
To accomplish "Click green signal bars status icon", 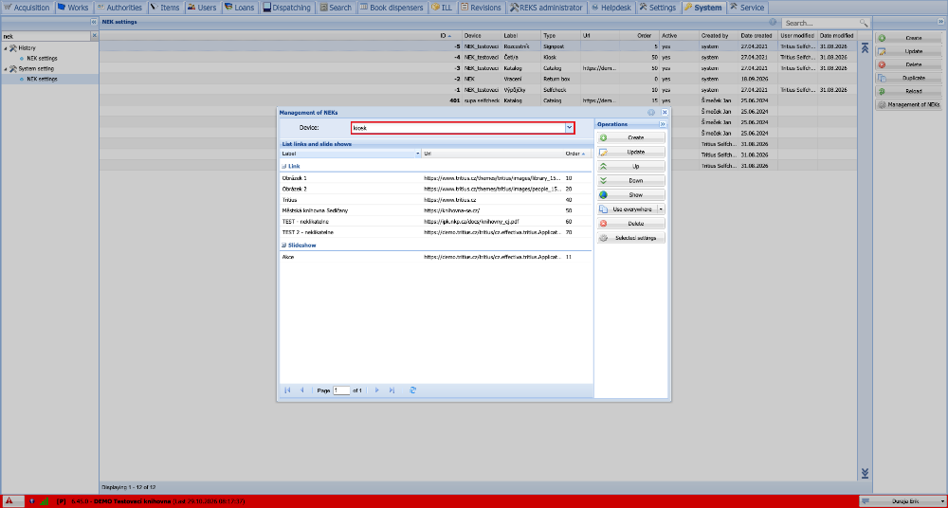I will 45,501.
